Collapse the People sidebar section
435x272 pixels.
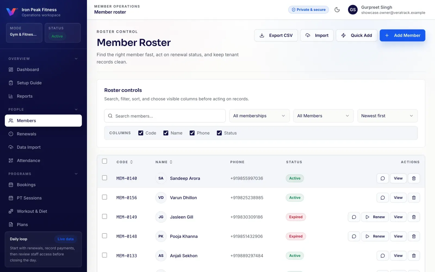point(76,110)
